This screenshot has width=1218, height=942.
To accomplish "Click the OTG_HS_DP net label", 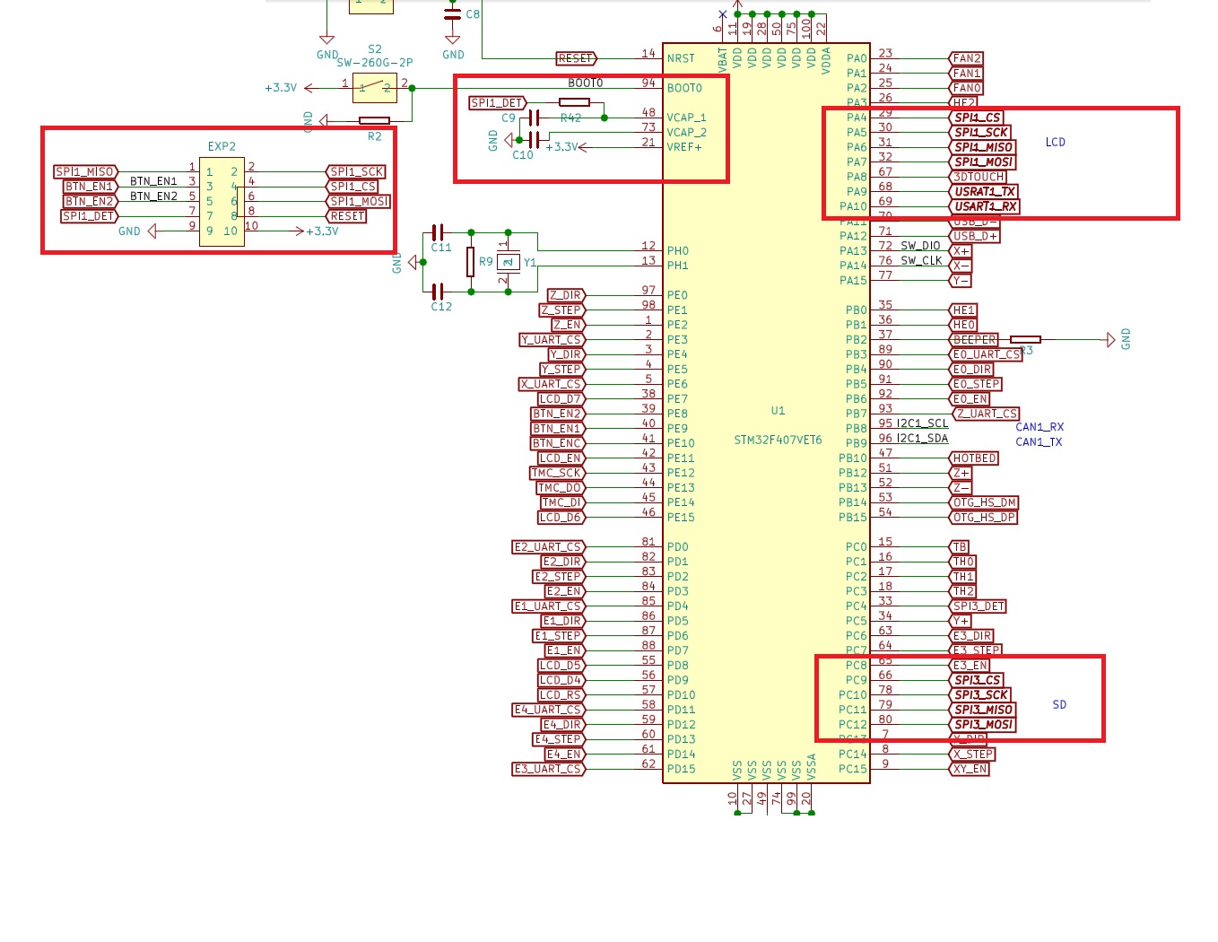I will [984, 518].
